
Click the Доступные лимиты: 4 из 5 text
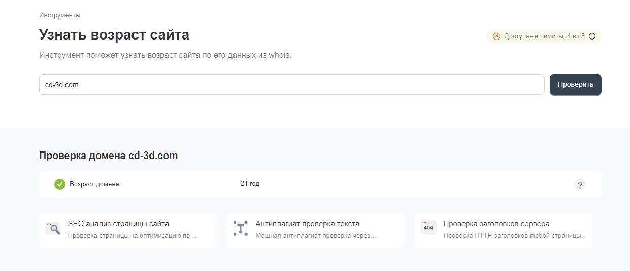click(544, 36)
